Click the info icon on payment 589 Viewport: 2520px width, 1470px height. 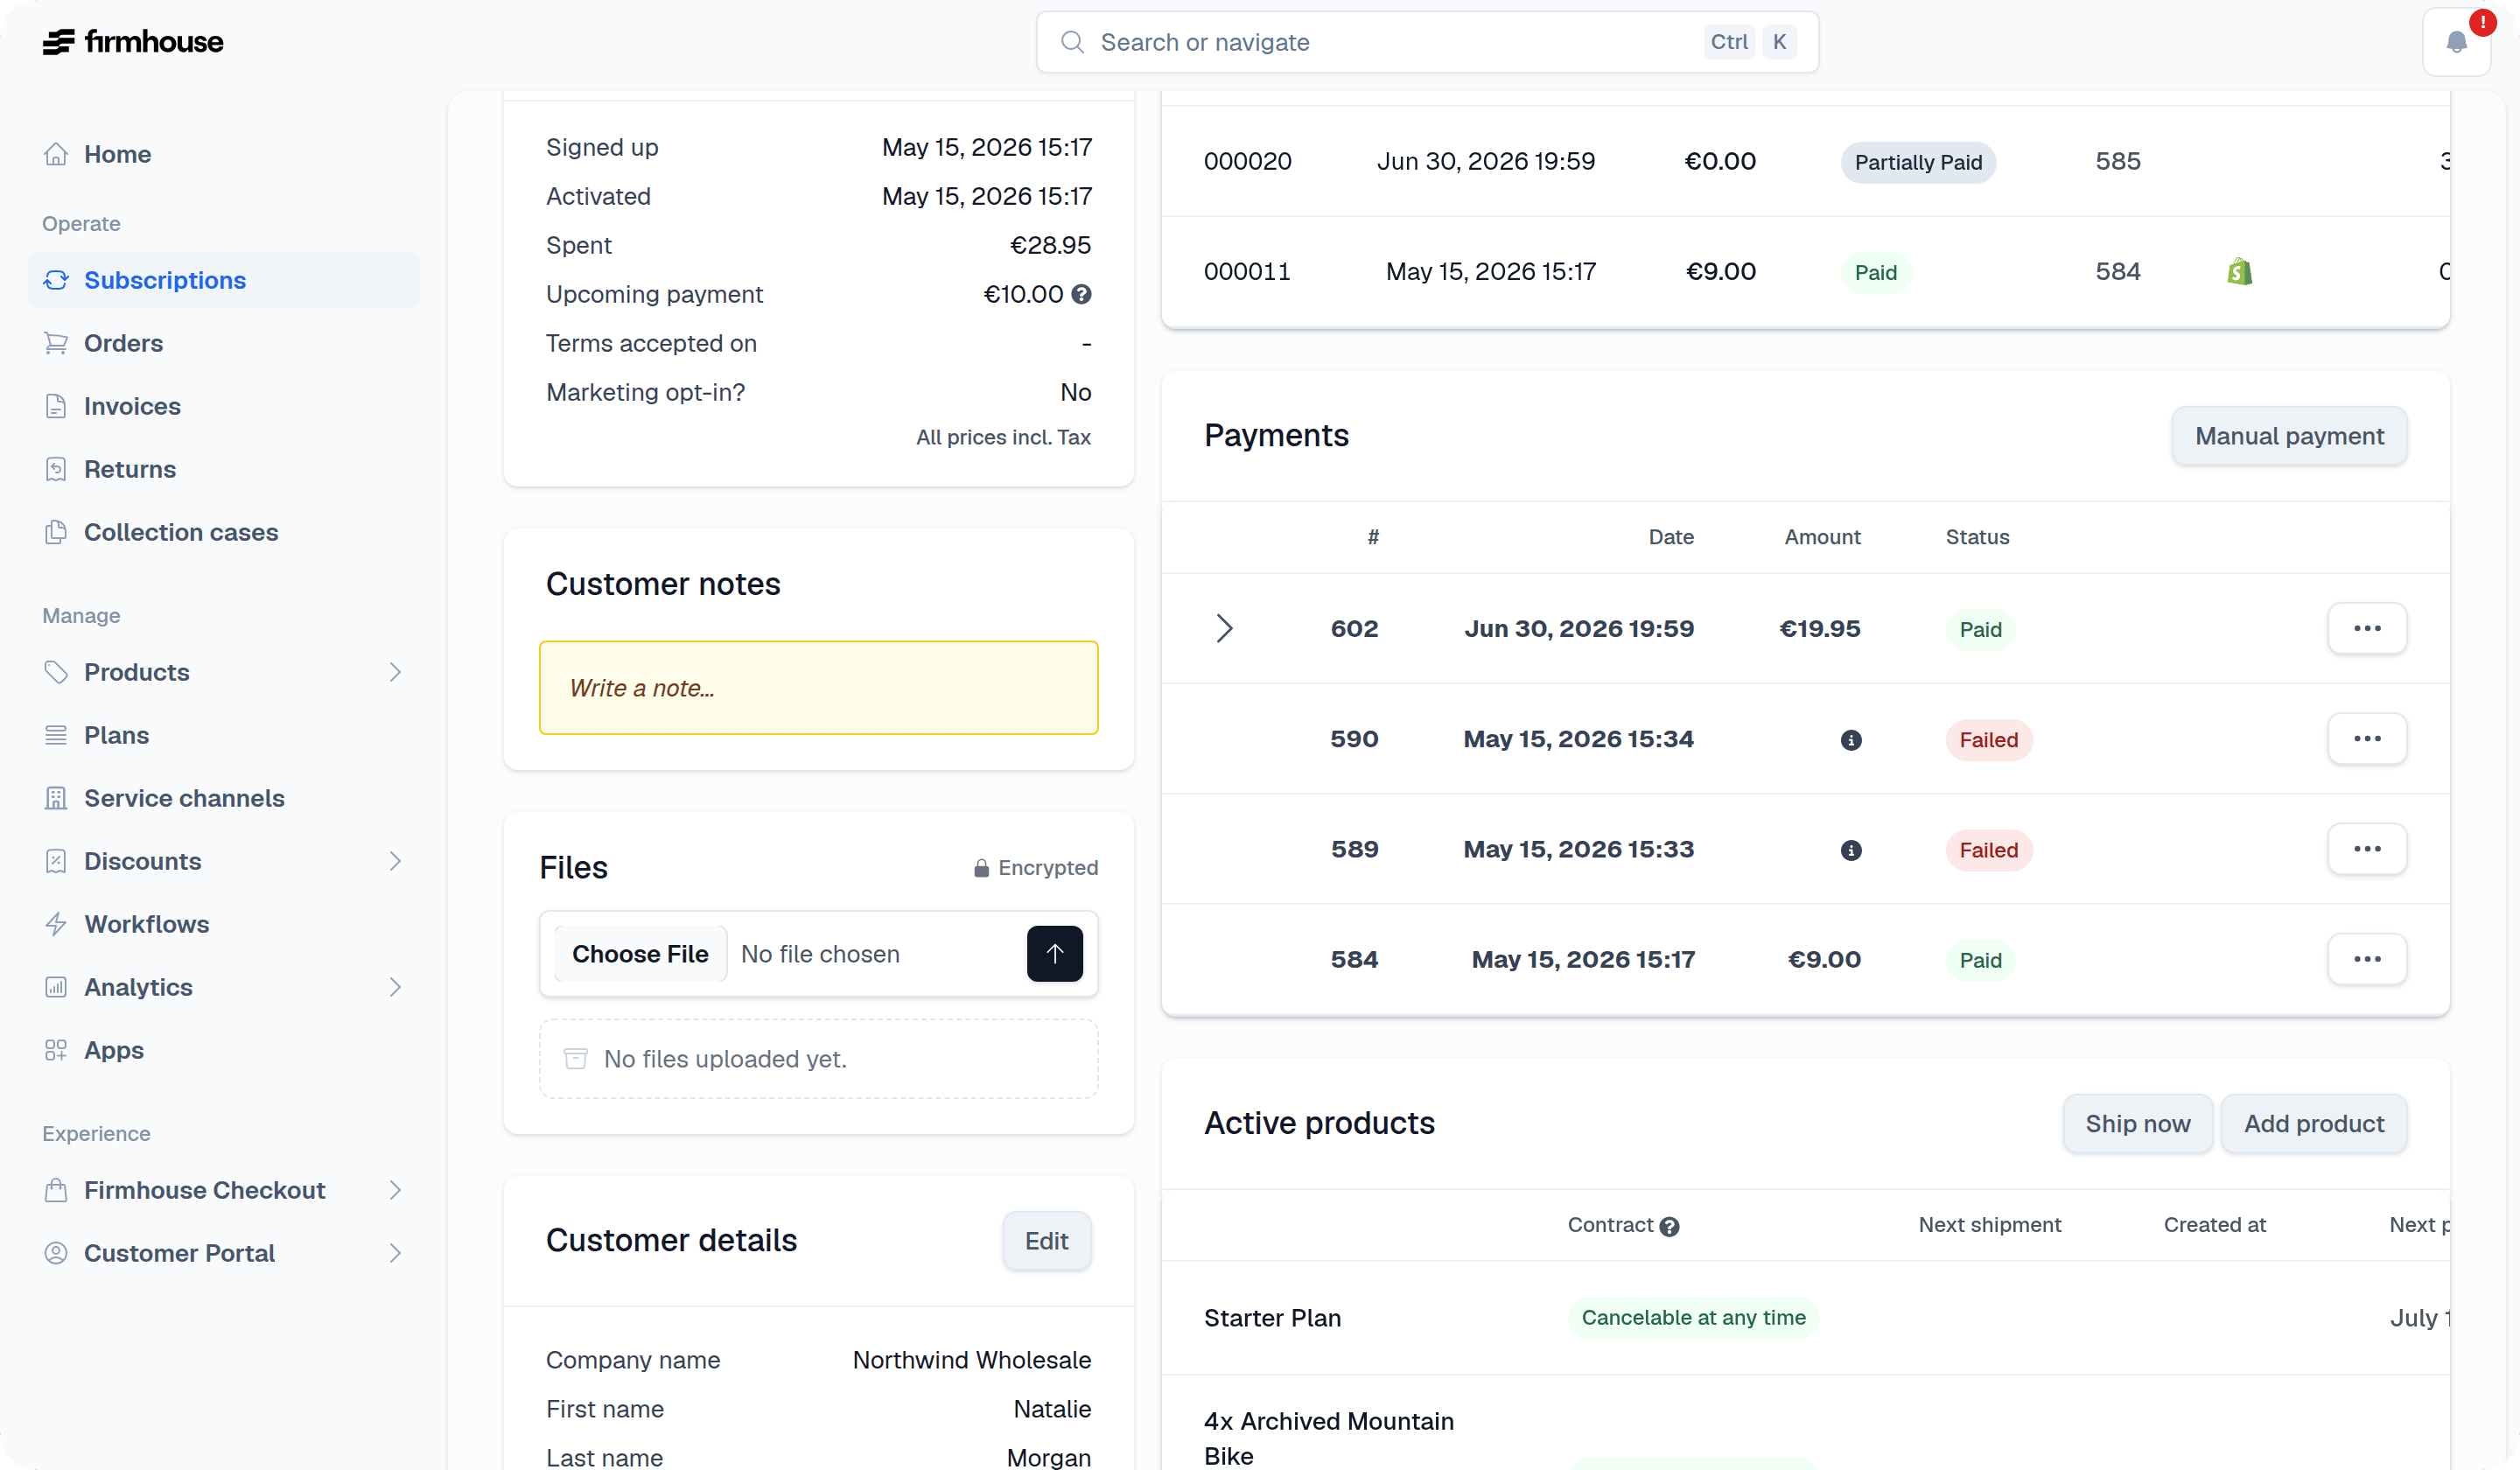[x=1851, y=850]
